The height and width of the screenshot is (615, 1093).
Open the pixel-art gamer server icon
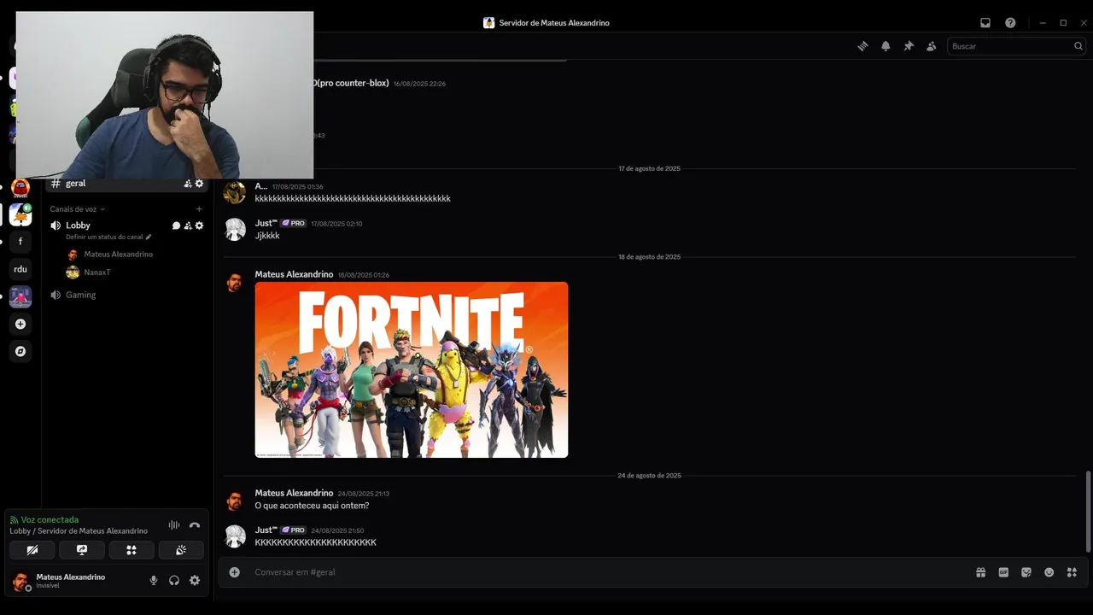[20, 296]
